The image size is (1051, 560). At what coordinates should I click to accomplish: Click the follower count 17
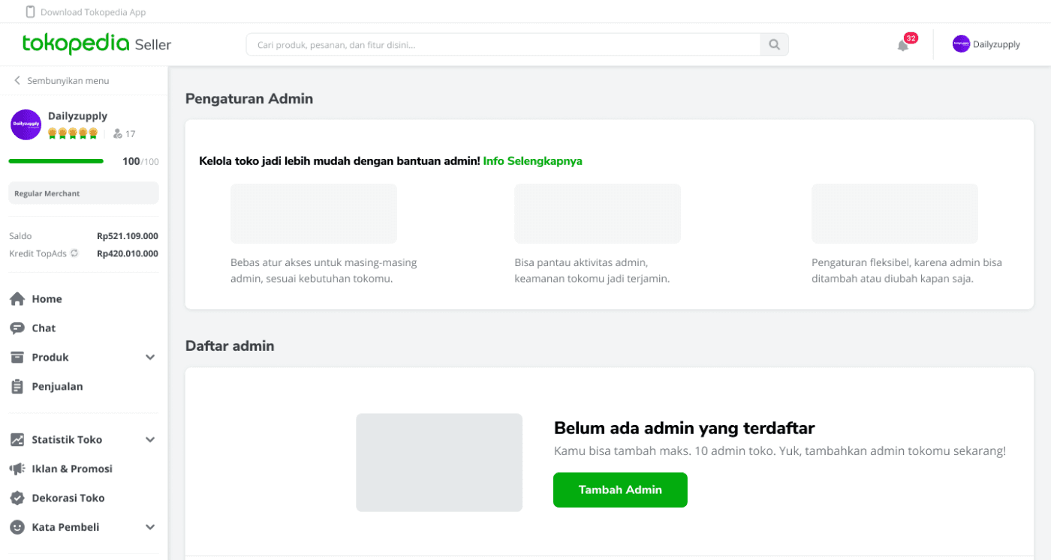[x=131, y=134]
